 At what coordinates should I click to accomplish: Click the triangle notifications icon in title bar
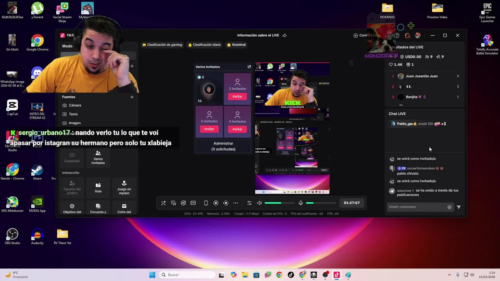[407, 36]
